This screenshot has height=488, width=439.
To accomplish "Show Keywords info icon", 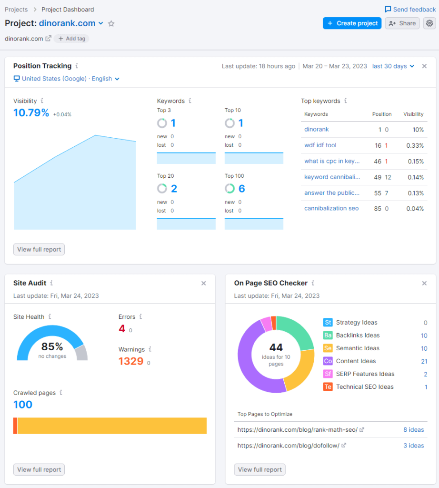I will click(x=190, y=101).
